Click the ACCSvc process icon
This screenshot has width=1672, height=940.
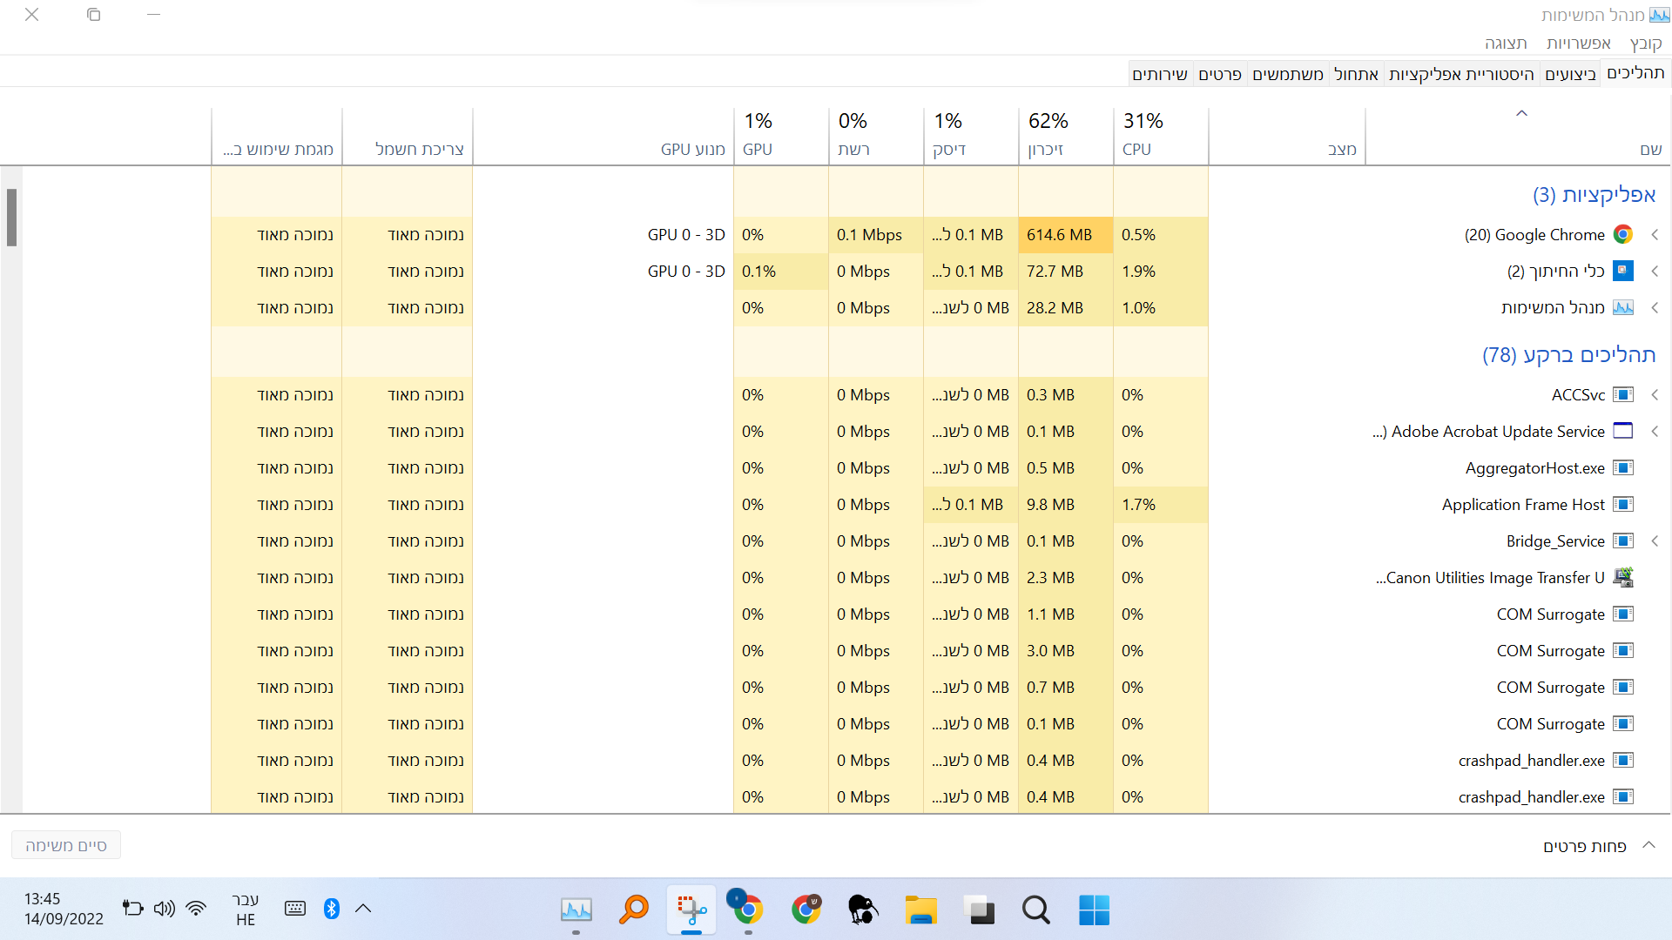click(1622, 395)
